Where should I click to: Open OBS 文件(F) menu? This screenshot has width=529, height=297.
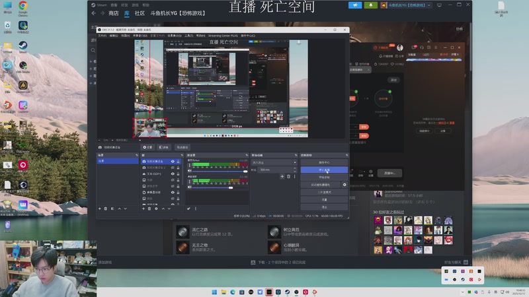pos(102,36)
